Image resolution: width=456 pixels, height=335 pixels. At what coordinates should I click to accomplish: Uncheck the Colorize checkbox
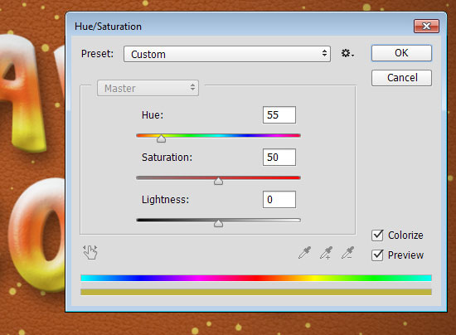[x=377, y=235]
